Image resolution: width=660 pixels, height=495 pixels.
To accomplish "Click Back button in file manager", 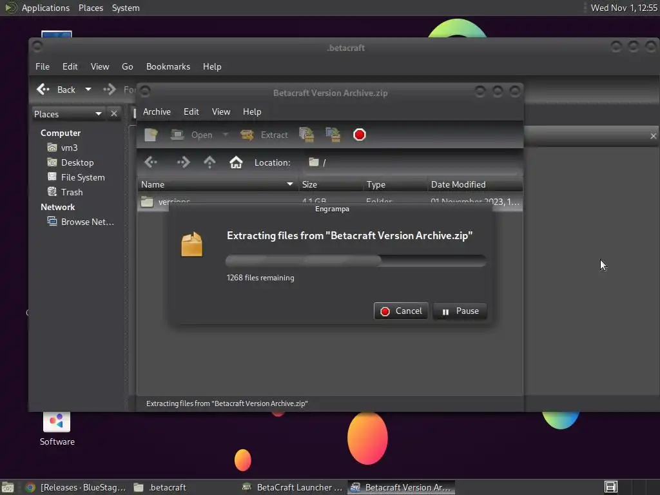I will tap(56, 89).
